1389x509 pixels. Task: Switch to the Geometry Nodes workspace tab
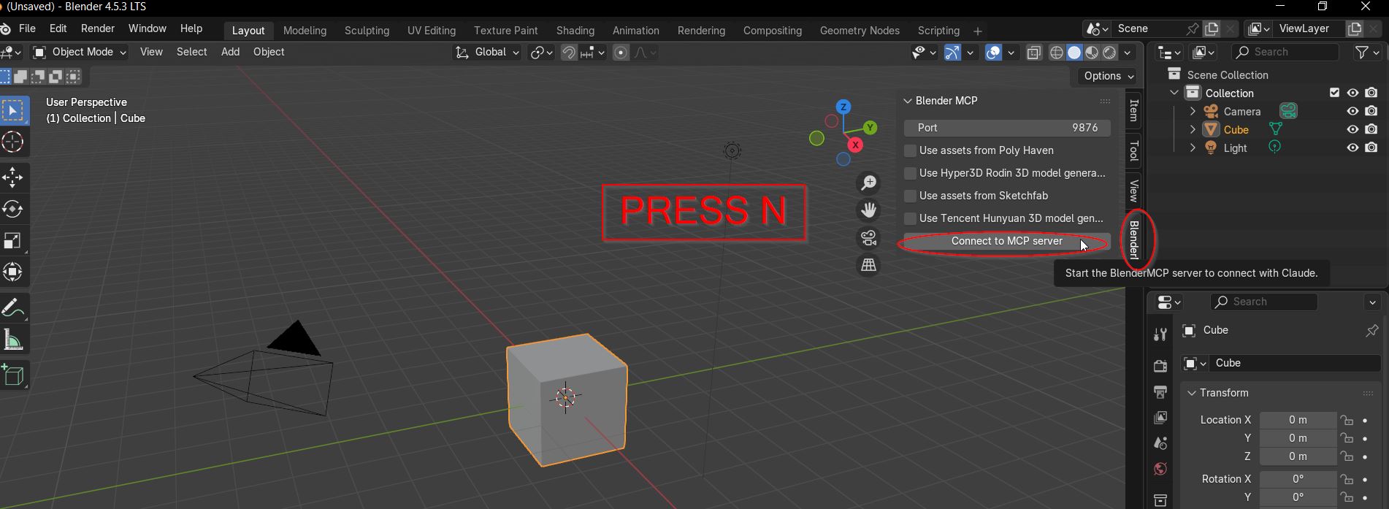pos(860,31)
